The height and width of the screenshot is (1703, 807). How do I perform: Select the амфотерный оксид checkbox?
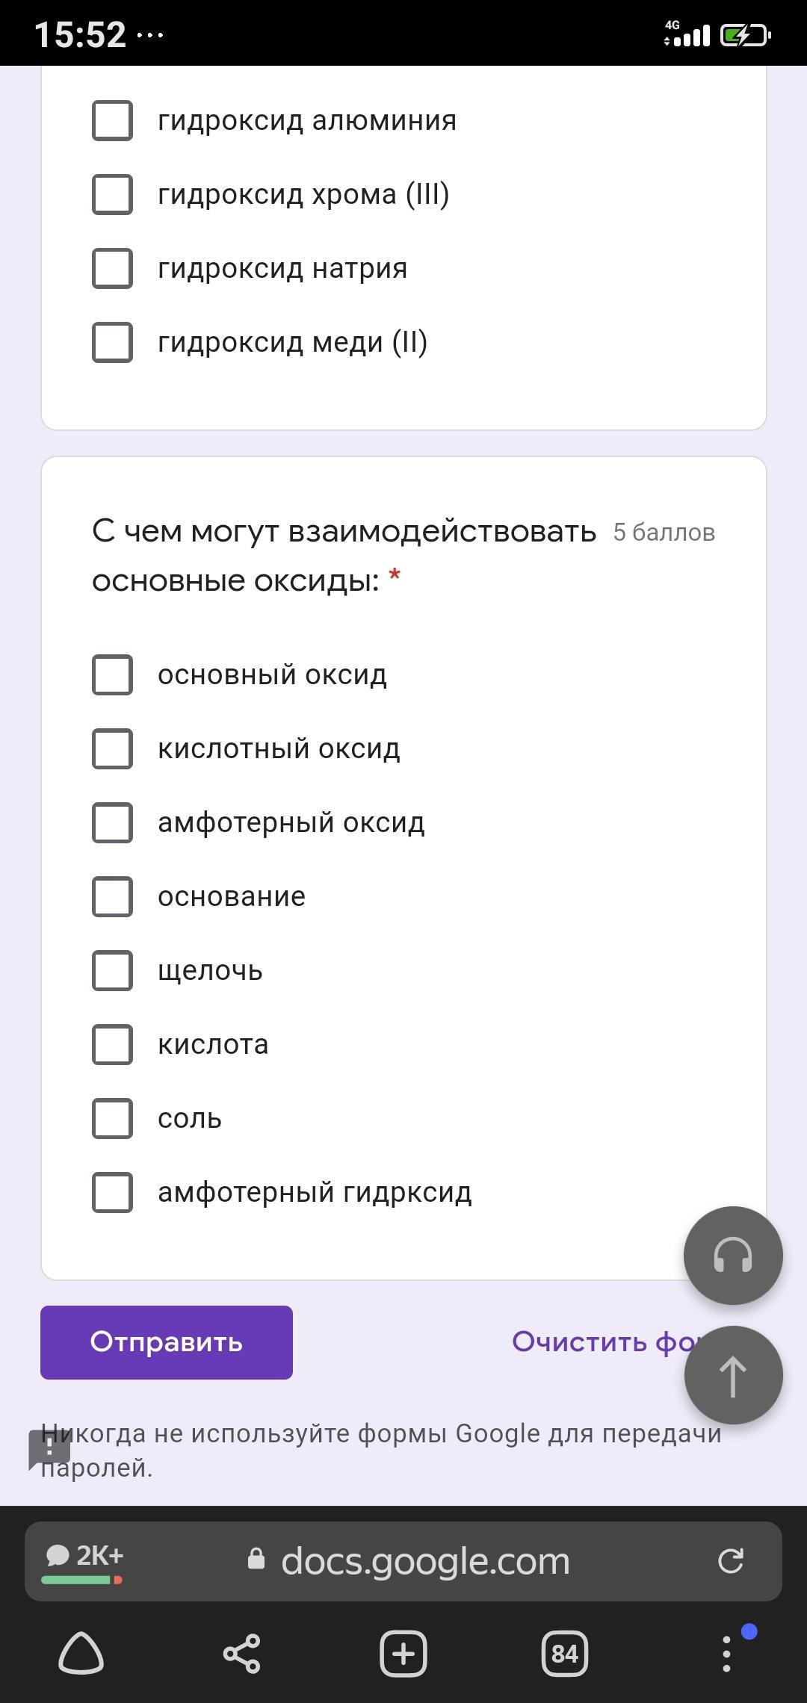(x=112, y=822)
